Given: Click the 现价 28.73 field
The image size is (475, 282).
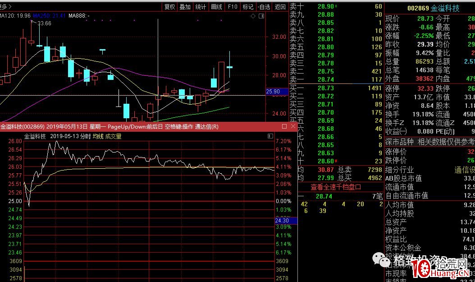Looking at the screenshot, I should tap(409, 18).
